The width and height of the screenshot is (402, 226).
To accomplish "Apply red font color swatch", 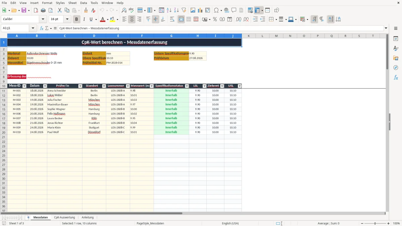I will (x=103, y=19).
